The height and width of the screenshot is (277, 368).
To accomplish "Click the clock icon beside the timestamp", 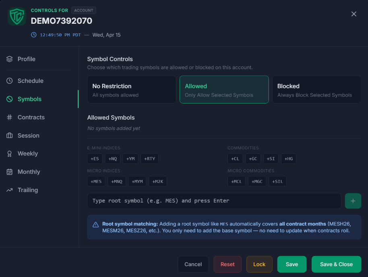I will click(33, 35).
